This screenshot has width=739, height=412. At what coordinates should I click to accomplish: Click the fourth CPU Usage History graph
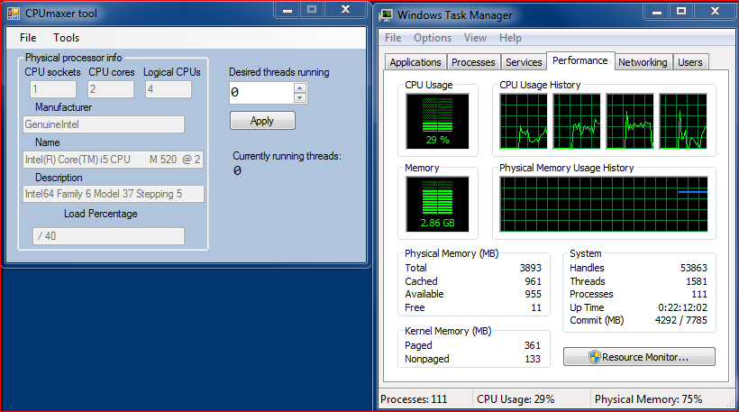pos(683,121)
